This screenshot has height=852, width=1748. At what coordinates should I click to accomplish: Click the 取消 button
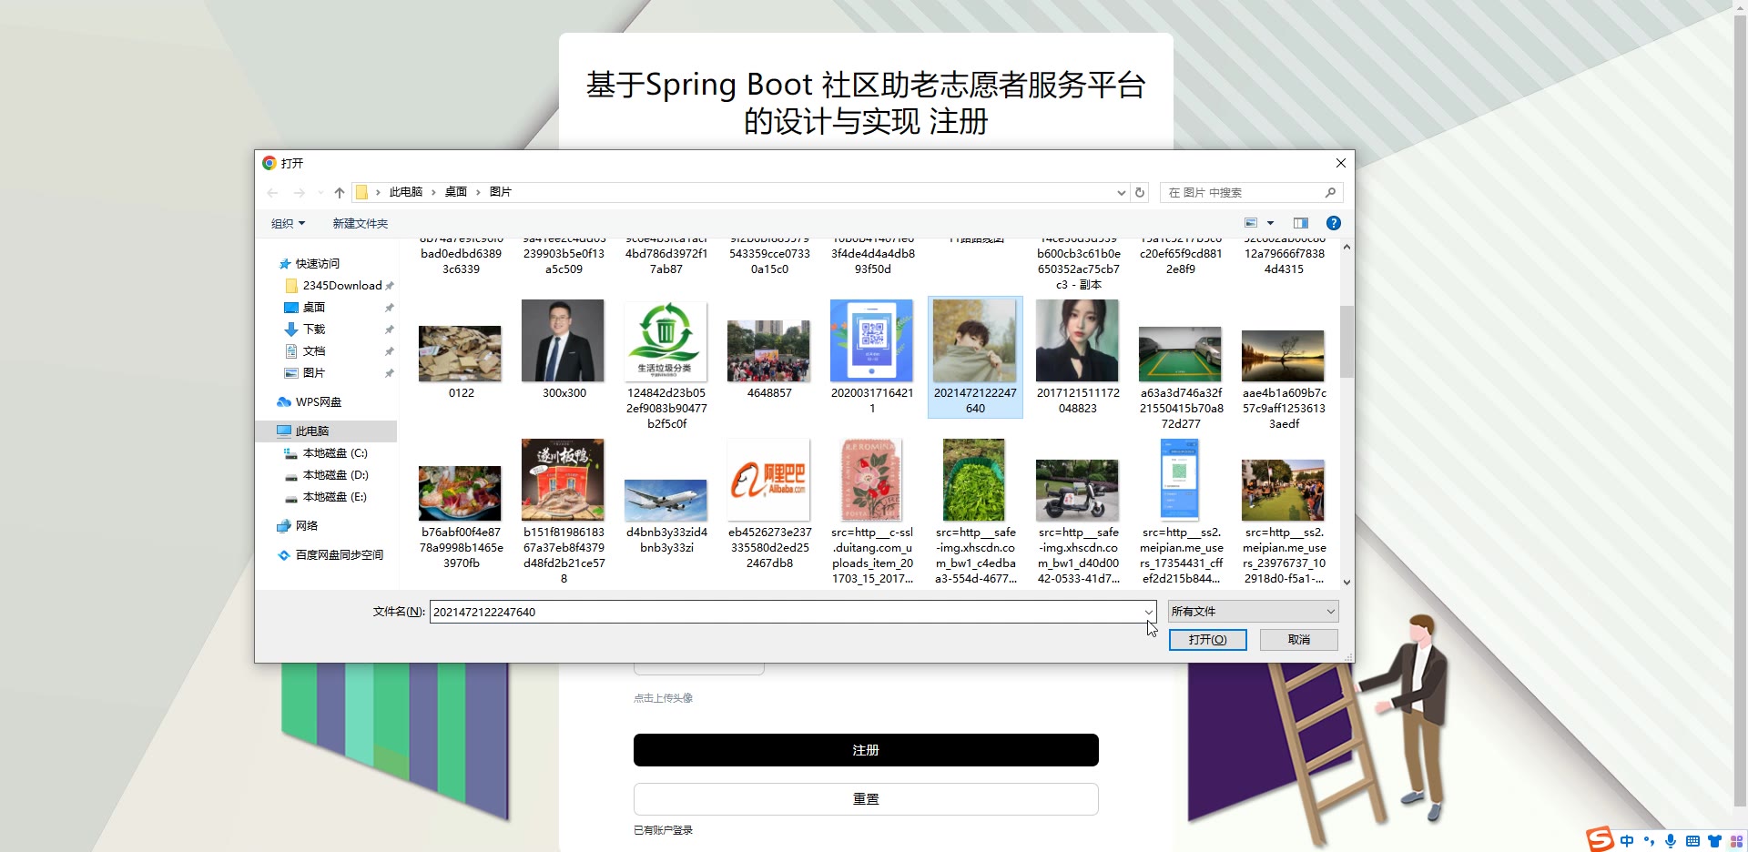click(1298, 640)
